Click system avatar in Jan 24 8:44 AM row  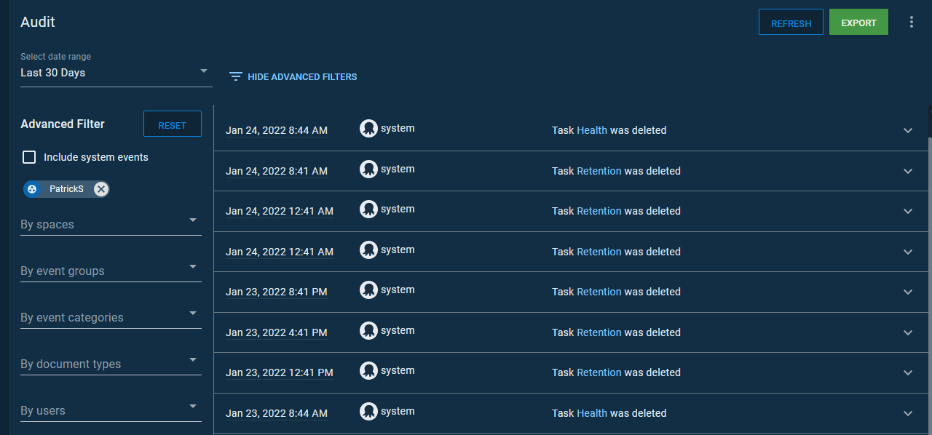(x=368, y=129)
